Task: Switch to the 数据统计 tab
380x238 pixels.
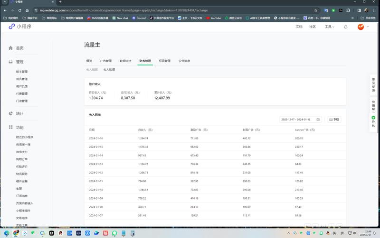Action: [125, 61]
